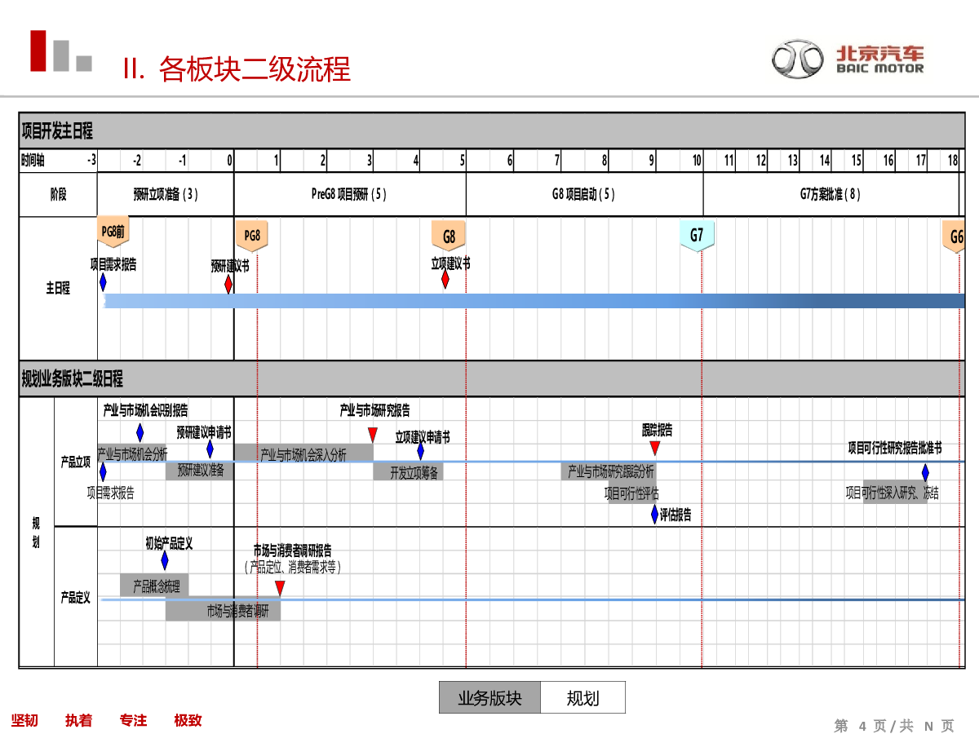Click the 业务版块 label box

click(x=489, y=698)
